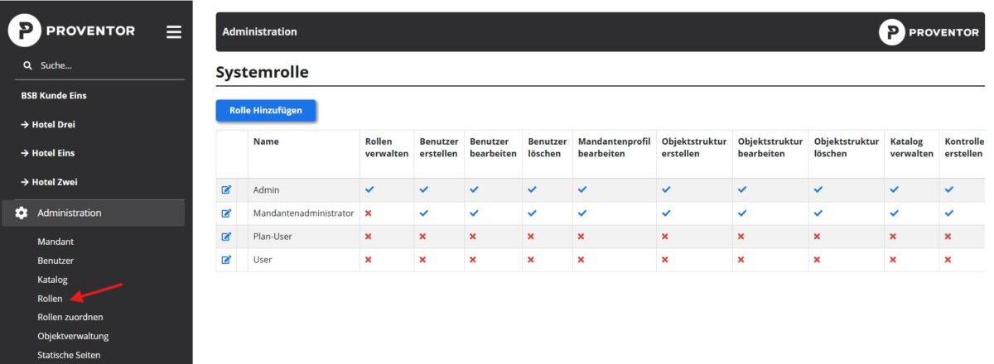Toggle the hamburger menu in sidebar
994x364 pixels.
tap(173, 32)
